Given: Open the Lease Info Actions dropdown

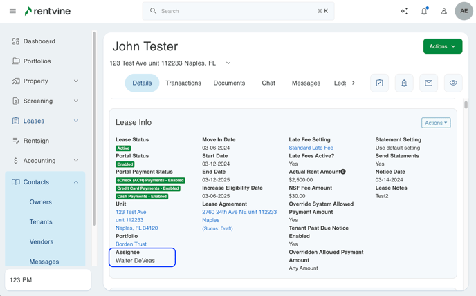Looking at the screenshot, I should point(436,123).
